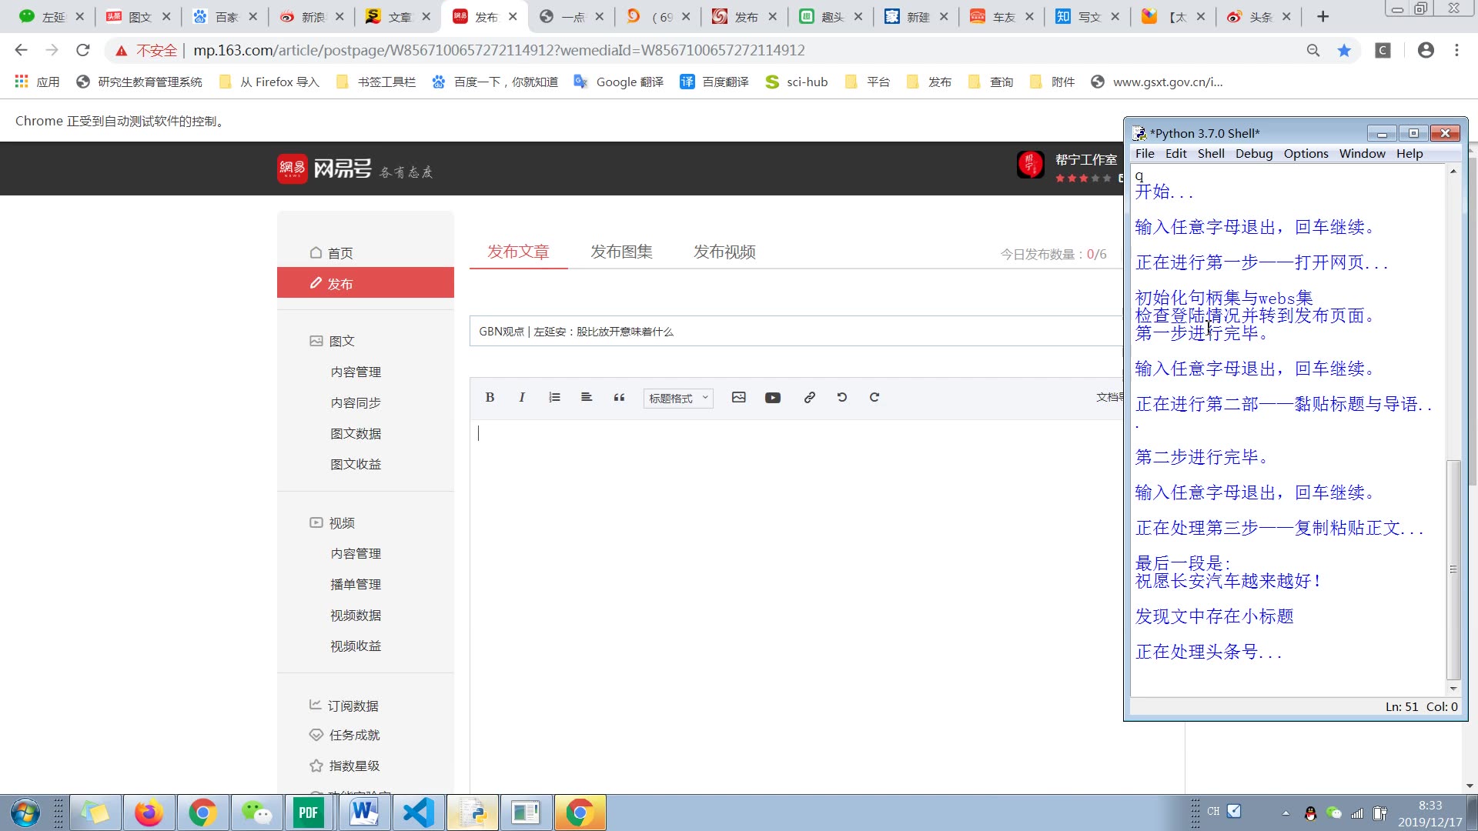Screen dimensions: 1478x831
Task: Insert a blockquote
Action: point(619,398)
